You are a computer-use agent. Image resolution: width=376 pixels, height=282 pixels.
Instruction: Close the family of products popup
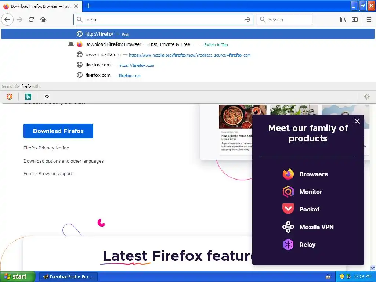[x=357, y=121]
